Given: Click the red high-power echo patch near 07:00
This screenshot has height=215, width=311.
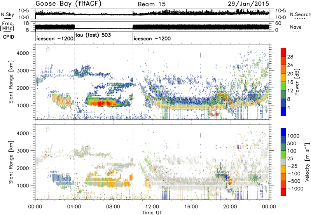Looking at the screenshot, I should 103,103.
